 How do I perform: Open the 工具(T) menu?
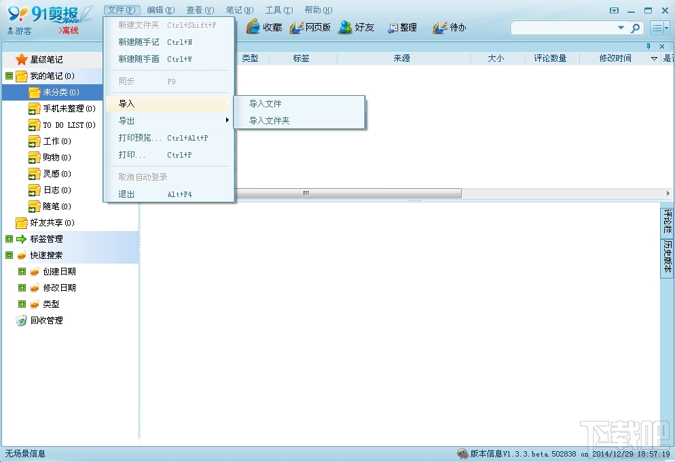279,10
